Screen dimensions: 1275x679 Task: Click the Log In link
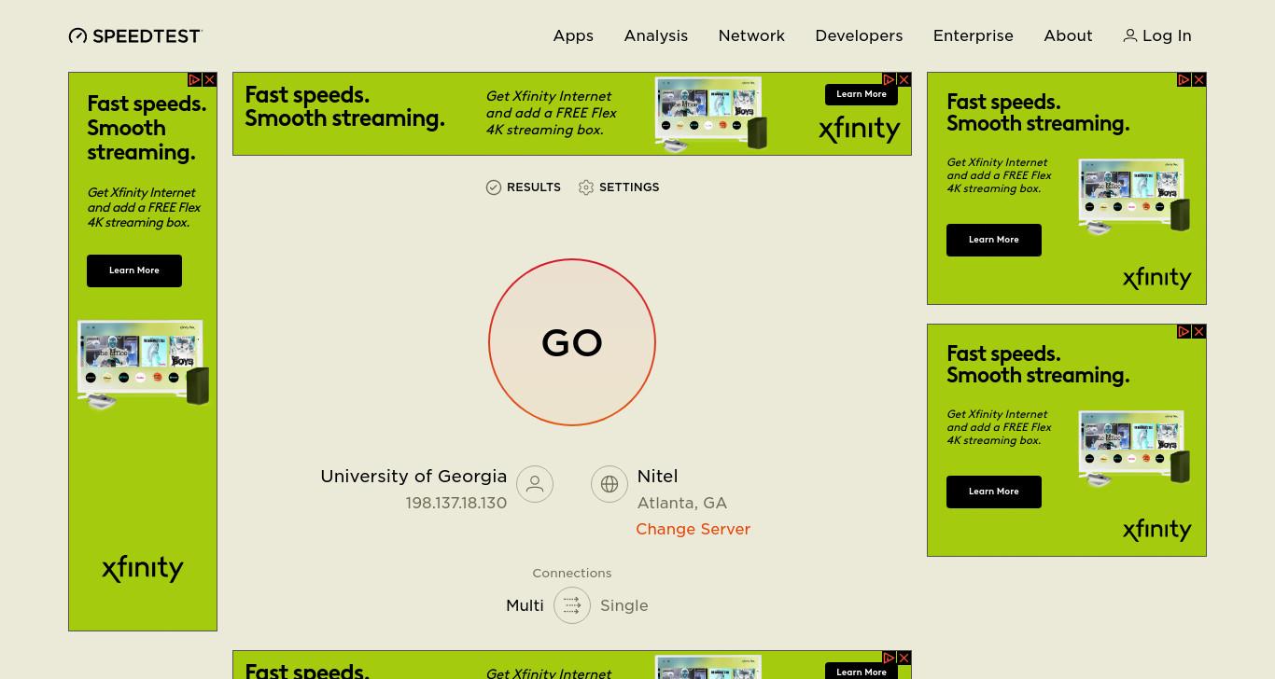[1157, 35]
